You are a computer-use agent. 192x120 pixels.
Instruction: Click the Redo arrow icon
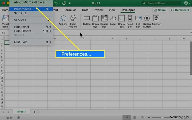click(64, 3)
